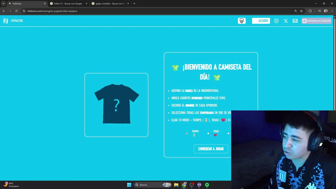The width and height of the screenshot is (336, 189).
Task: Open Spotify from the taskbar
Action: pyautogui.click(x=207, y=185)
